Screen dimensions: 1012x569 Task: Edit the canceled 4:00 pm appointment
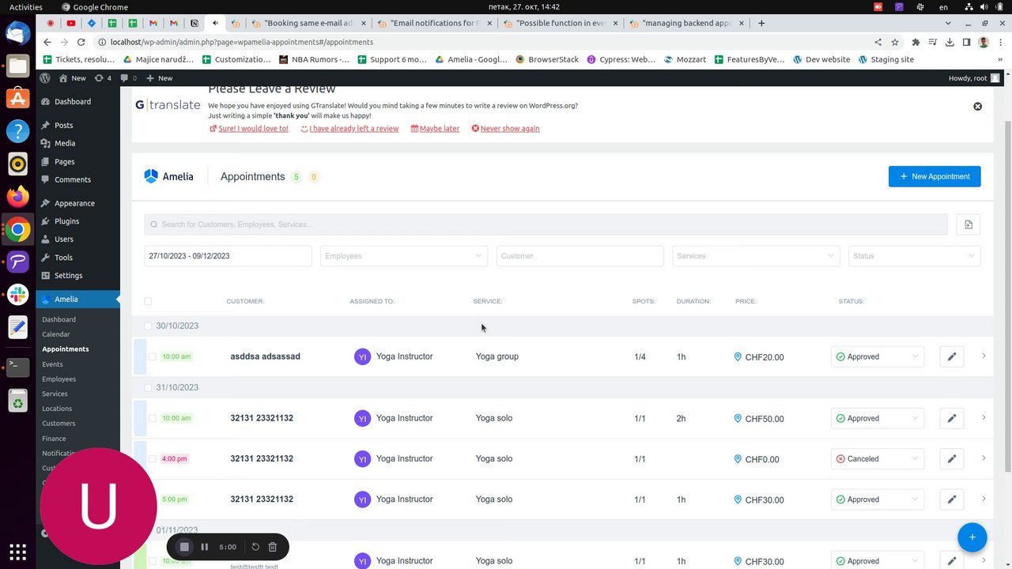952,458
